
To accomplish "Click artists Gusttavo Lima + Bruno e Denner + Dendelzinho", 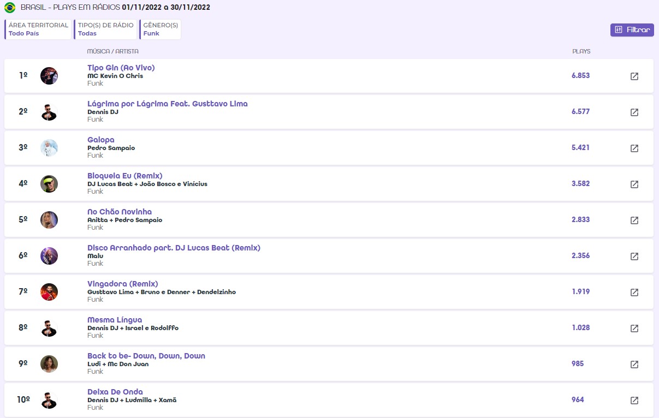I will pyautogui.click(x=162, y=292).
